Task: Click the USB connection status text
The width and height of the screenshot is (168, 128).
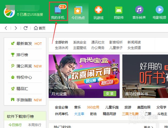Action: [30, 15]
